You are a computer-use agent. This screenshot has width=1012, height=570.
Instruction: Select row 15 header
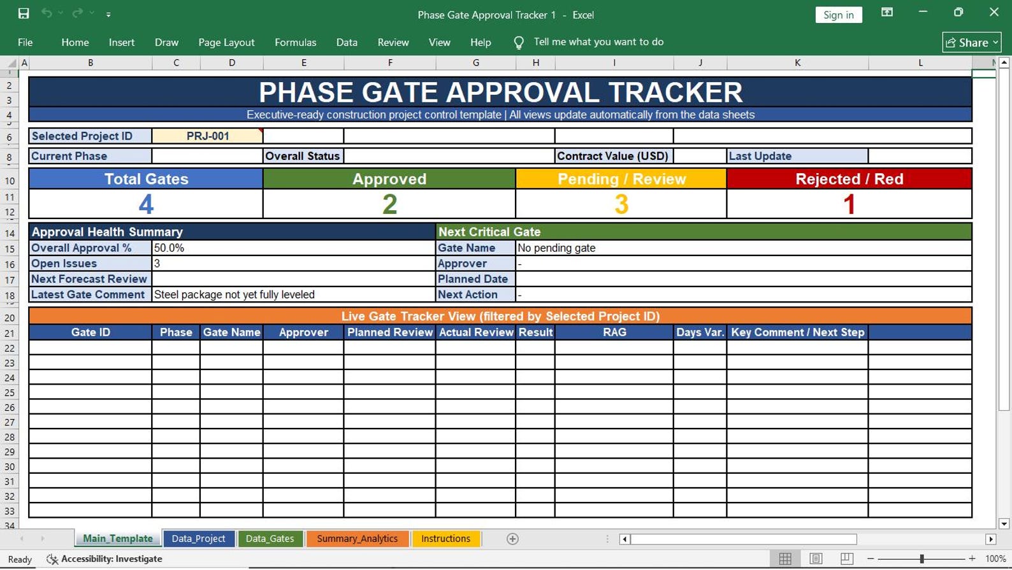(x=10, y=248)
